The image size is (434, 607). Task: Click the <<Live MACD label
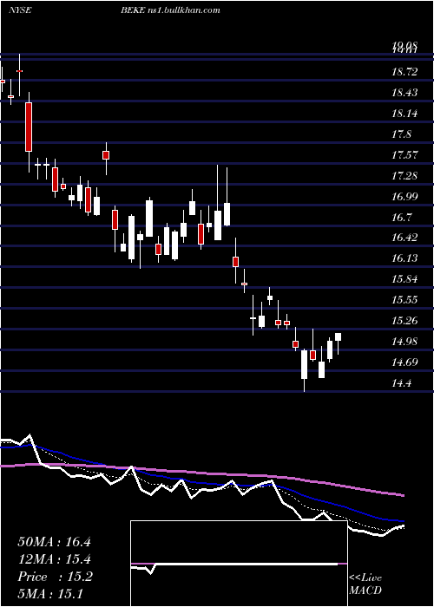tap(365, 584)
